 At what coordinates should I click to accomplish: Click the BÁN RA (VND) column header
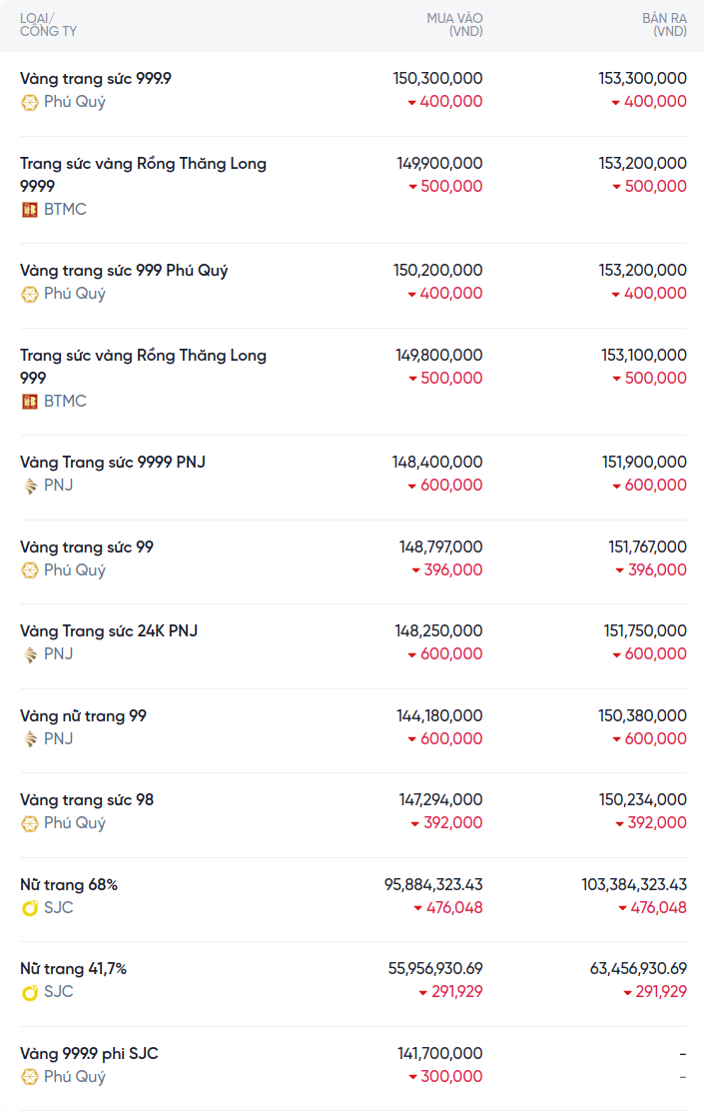pos(664,25)
